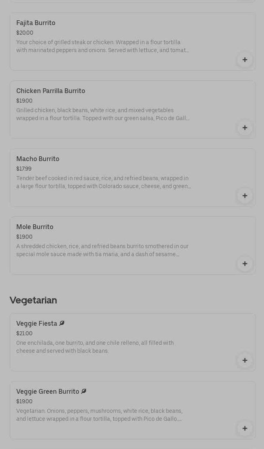Open the Fajita Burrito item title

click(36, 23)
